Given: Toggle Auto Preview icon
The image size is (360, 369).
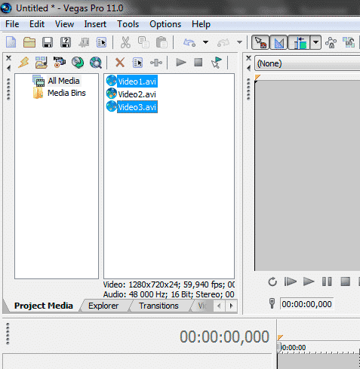Looking at the screenshot, I should pos(217,63).
